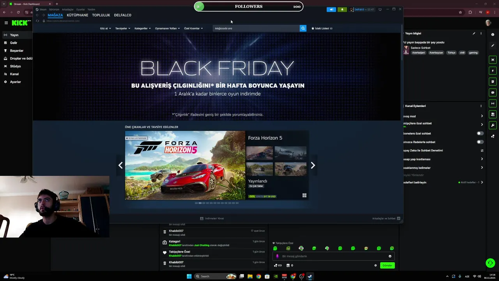This screenshot has height=281, width=499.
Task: Expand Hesap yaşı kısıtlaması chevron
Action: tap(482, 159)
